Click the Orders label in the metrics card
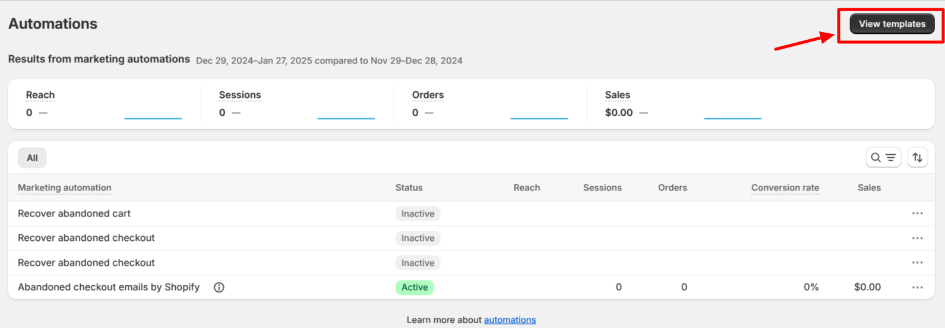945x328 pixels. click(428, 95)
